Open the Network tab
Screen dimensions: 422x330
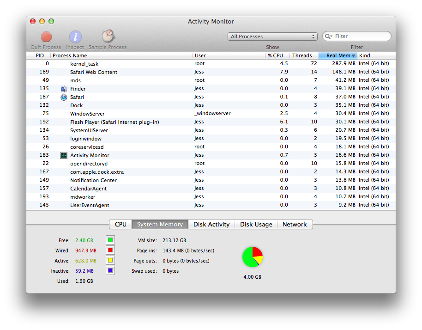click(x=295, y=225)
